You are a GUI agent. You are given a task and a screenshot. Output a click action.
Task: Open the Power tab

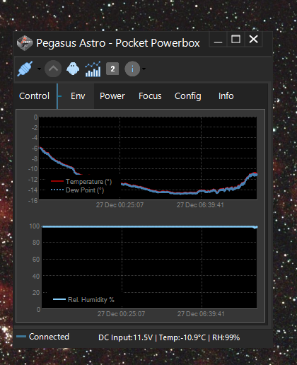pyautogui.click(x=112, y=96)
